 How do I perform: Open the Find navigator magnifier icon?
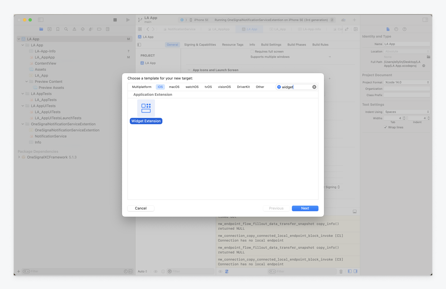tap(66, 29)
